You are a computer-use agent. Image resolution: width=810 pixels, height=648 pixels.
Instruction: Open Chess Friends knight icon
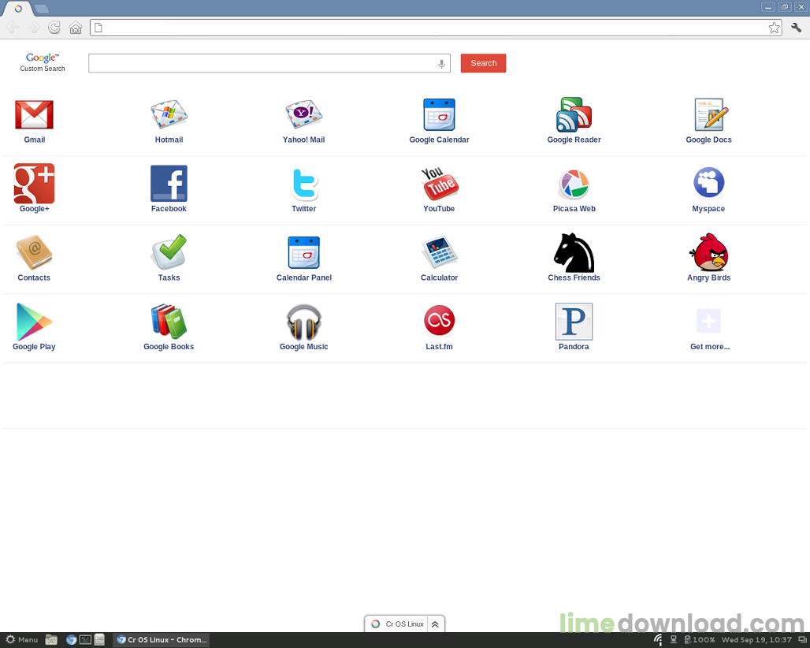coord(574,253)
